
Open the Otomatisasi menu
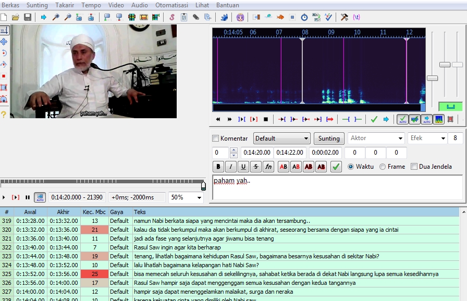pyautogui.click(x=171, y=5)
